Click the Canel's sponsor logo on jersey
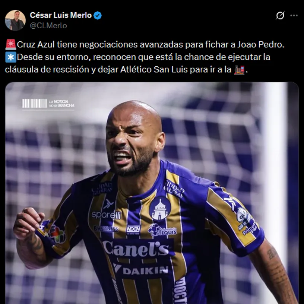This screenshot has height=304, width=304. pos(136,249)
